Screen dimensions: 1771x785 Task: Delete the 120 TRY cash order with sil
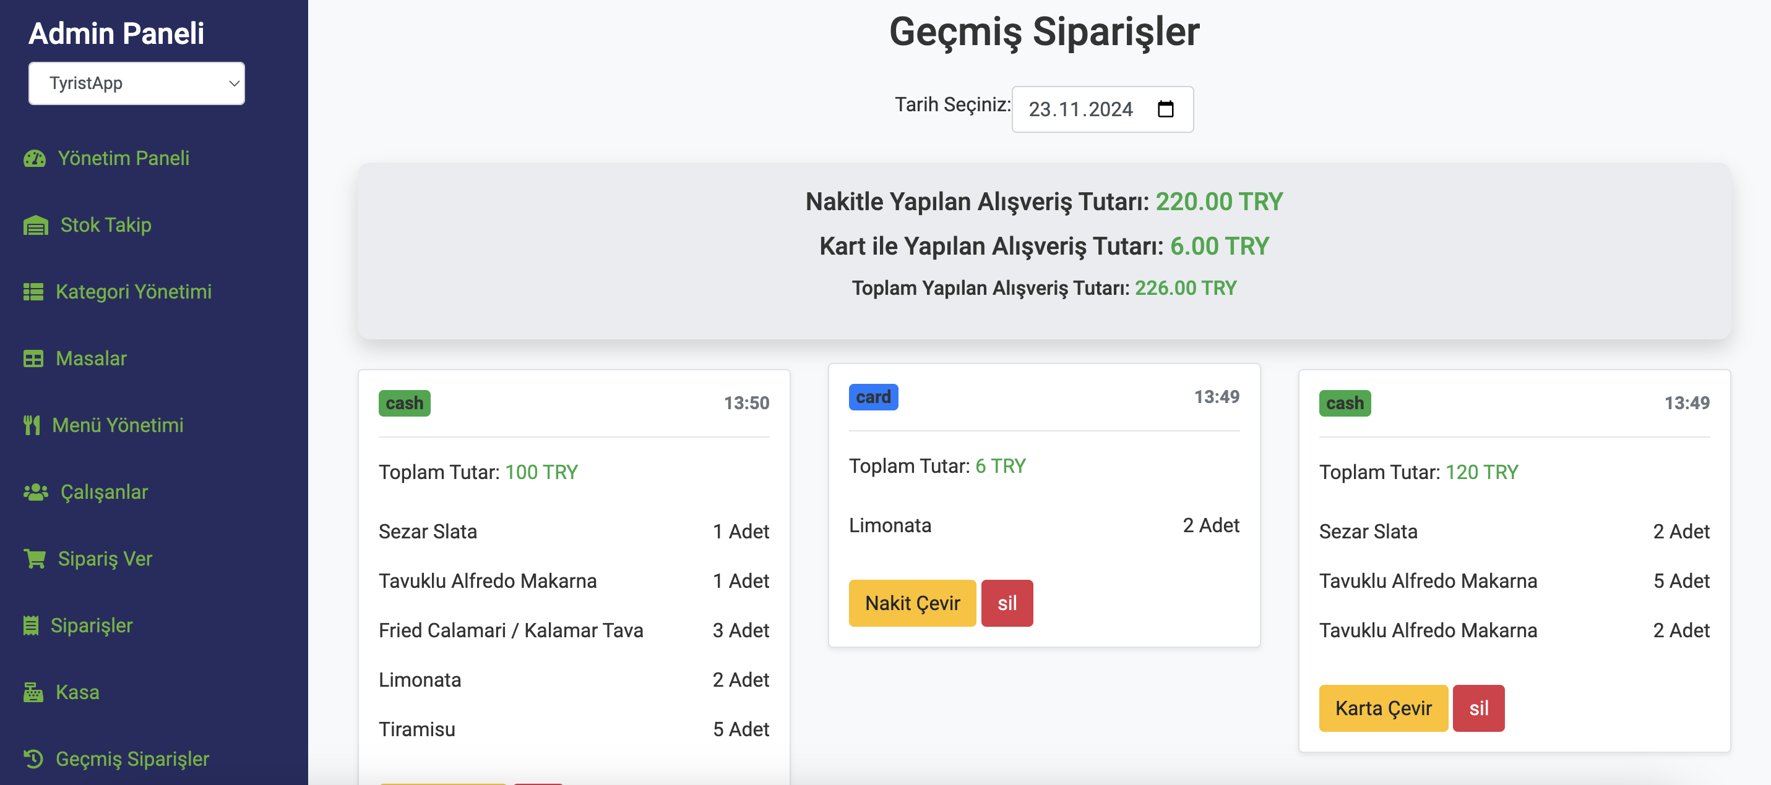tap(1478, 708)
